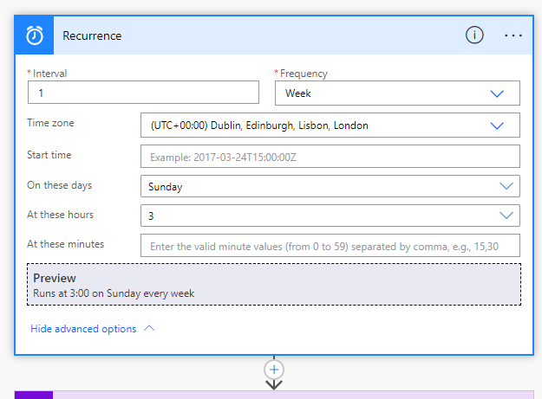
Task: Click the Interval input field
Action: [143, 93]
